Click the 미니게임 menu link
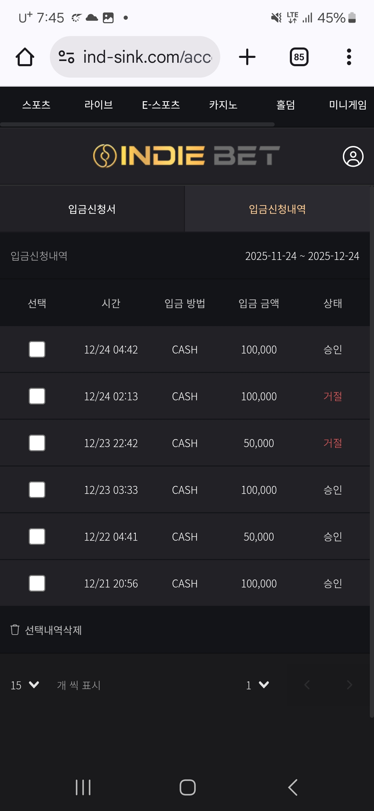Screen dimensions: 374x811 pyautogui.click(x=347, y=105)
